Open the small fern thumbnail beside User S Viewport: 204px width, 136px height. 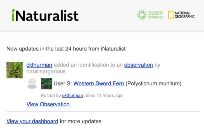click(x=46, y=83)
